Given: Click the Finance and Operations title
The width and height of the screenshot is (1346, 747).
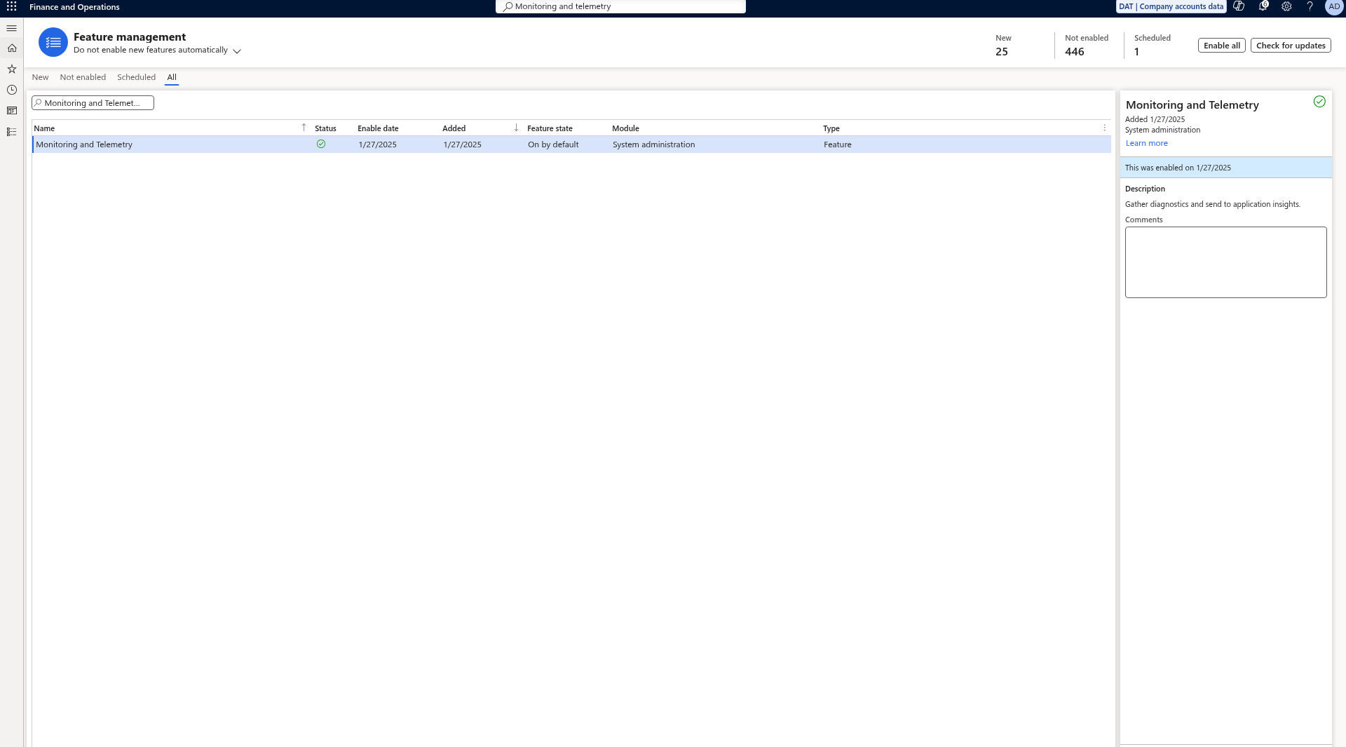Looking at the screenshot, I should point(74,7).
